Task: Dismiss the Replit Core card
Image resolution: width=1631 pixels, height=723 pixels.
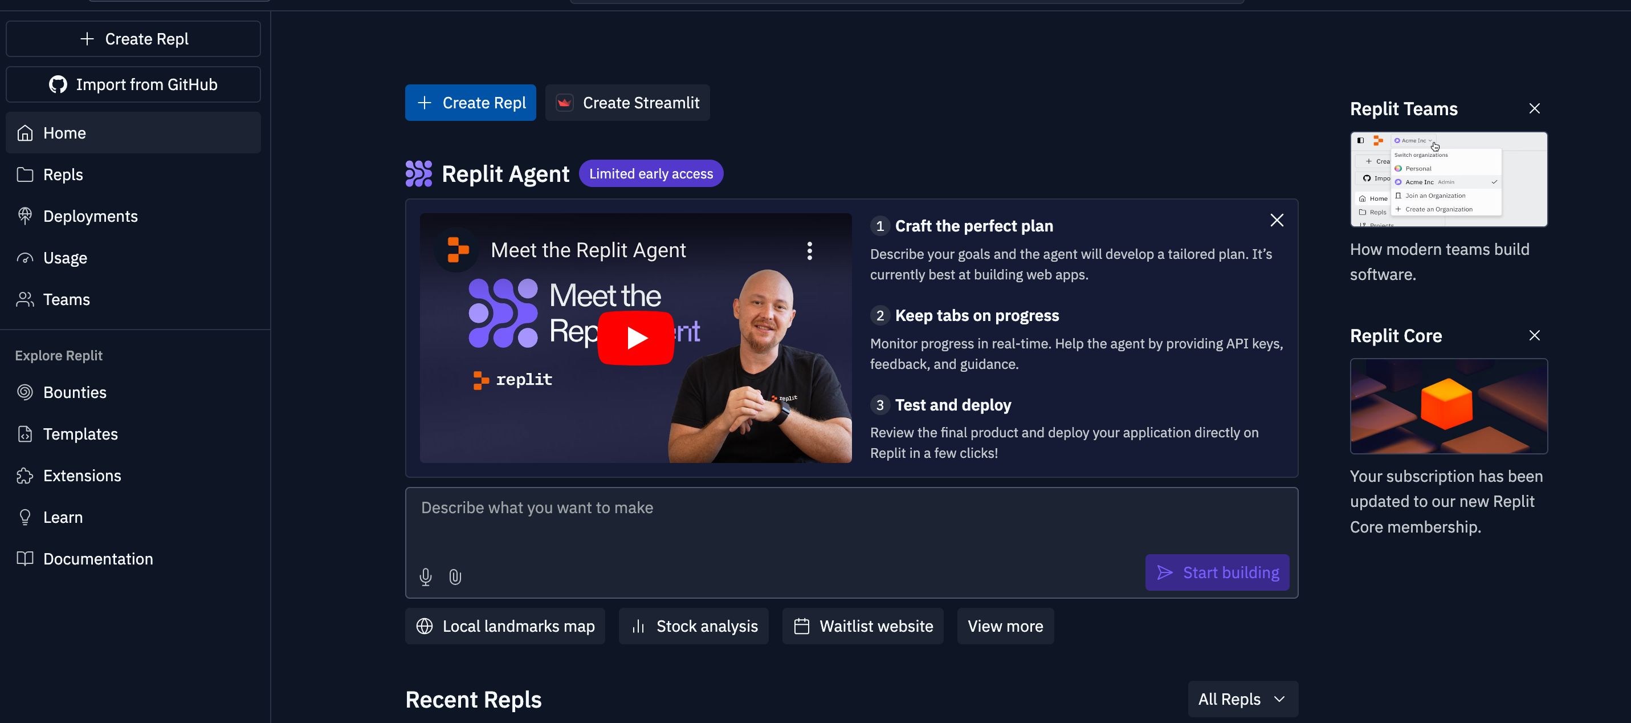Action: tap(1535, 335)
